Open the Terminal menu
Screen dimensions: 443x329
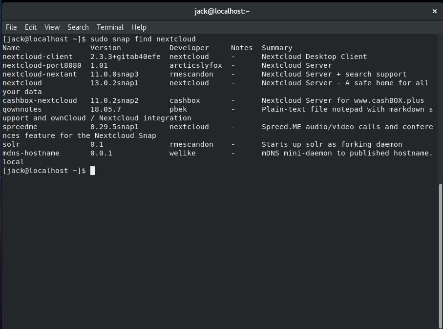click(x=110, y=27)
